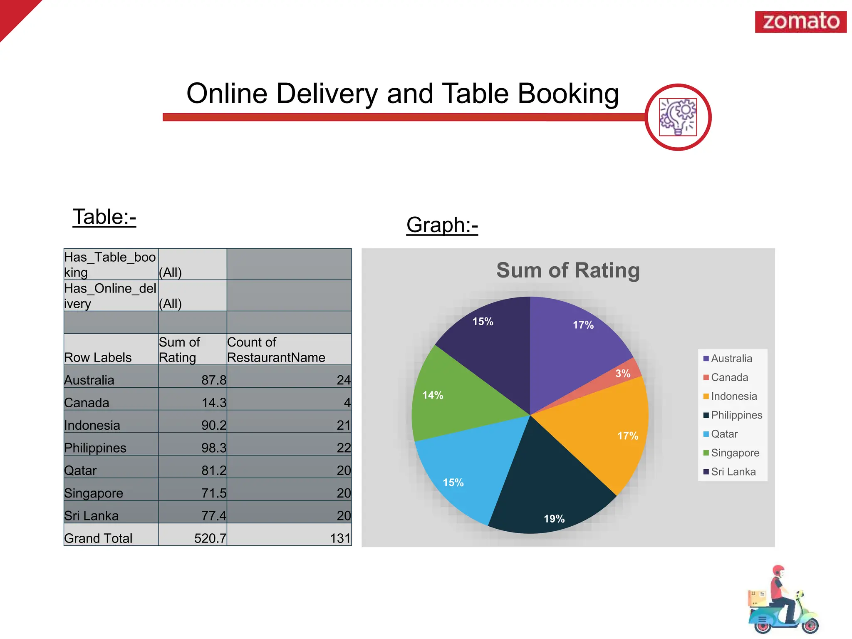Click the Graph:- heading
852x639 pixels.
pyautogui.click(x=442, y=225)
